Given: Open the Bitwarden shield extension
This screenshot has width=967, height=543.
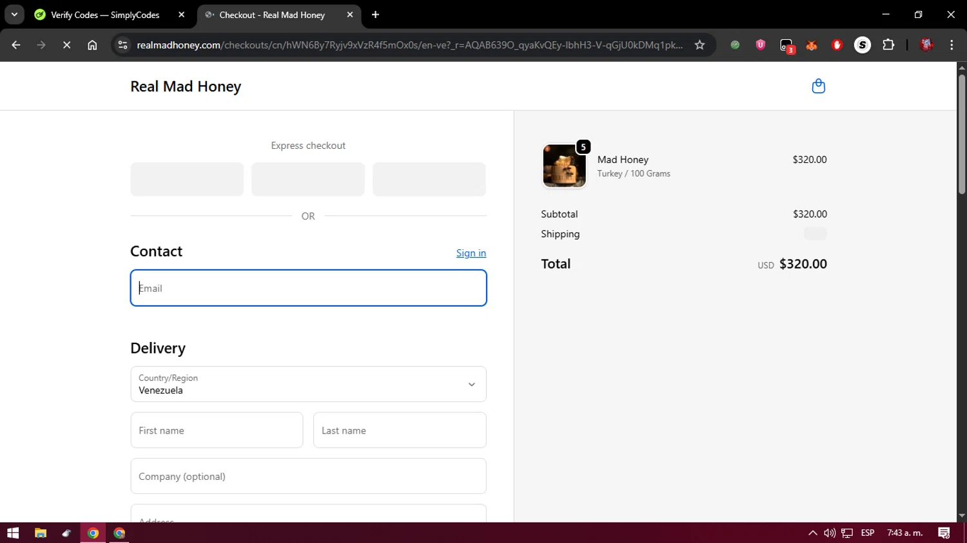Looking at the screenshot, I should 761,45.
